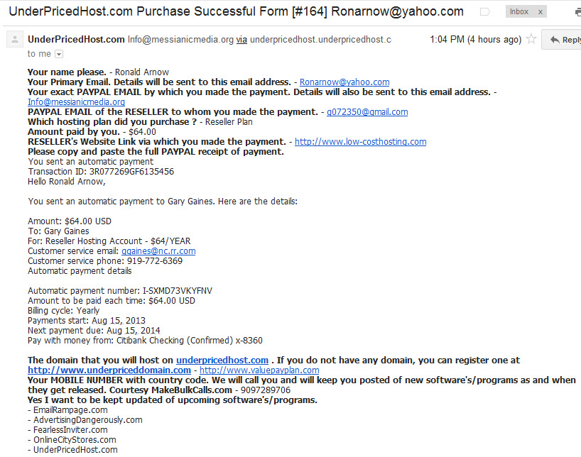Click the Reply button
This screenshot has height=457, width=581.
point(561,40)
